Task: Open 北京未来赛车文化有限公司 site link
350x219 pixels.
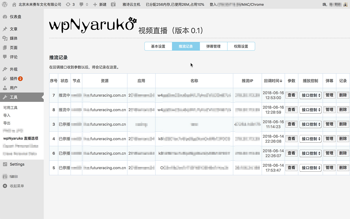Action: (40, 4)
